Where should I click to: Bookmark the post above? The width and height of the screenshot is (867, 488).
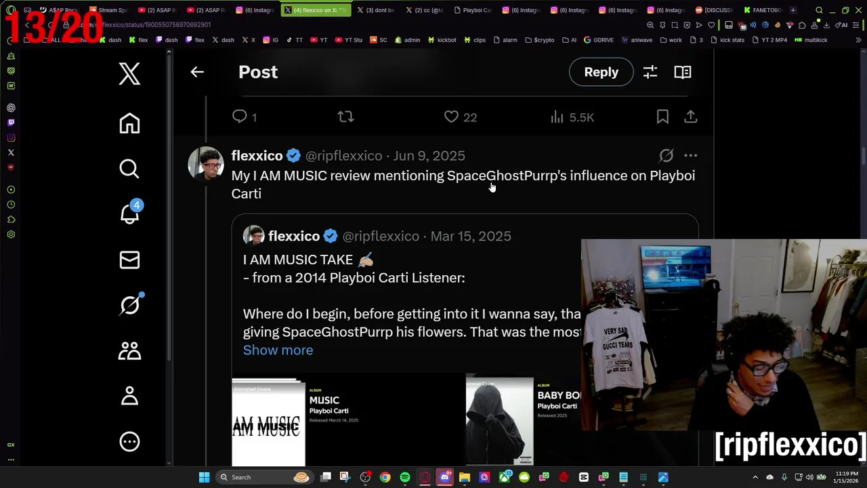coord(662,117)
